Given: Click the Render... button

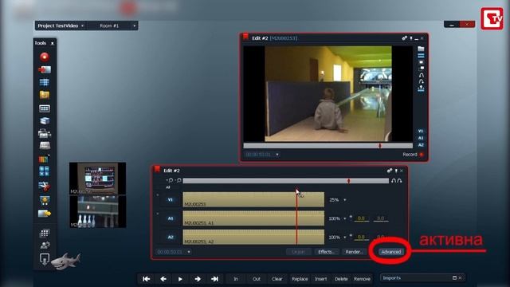Looking at the screenshot, I should point(354,252).
